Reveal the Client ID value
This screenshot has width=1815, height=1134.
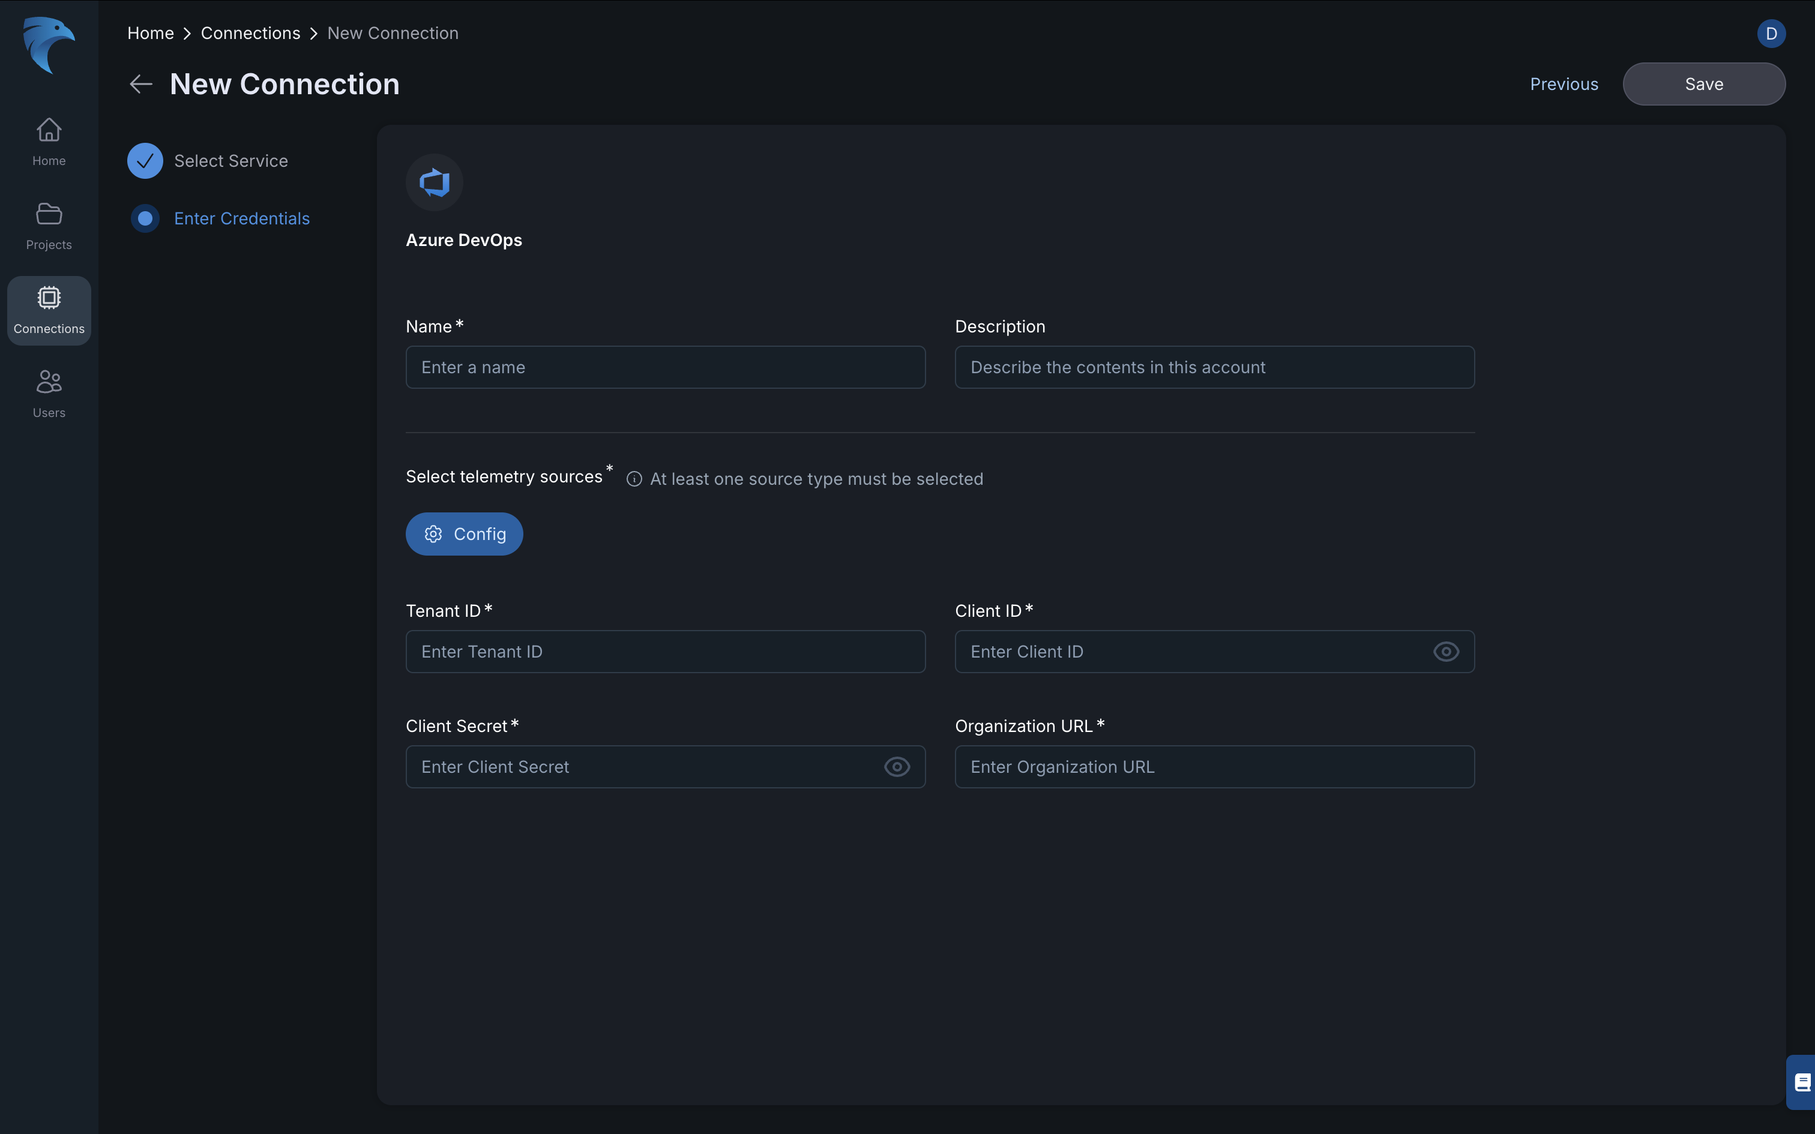click(x=1445, y=652)
